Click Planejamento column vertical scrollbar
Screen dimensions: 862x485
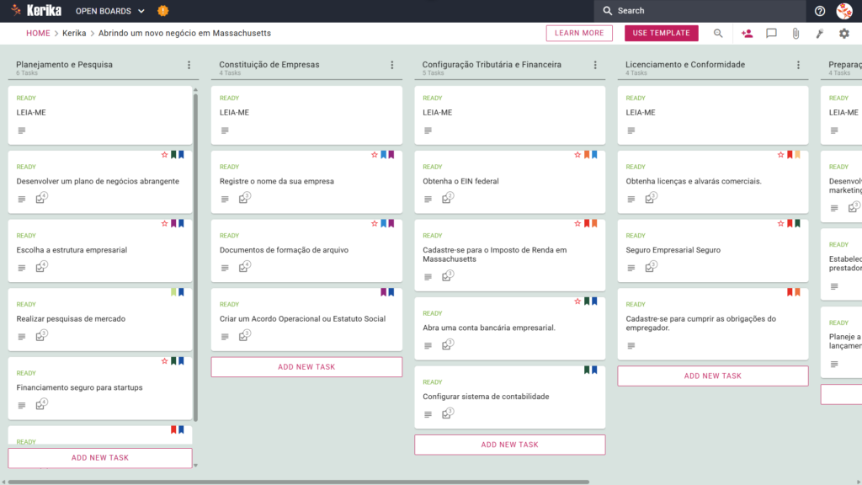195,258
